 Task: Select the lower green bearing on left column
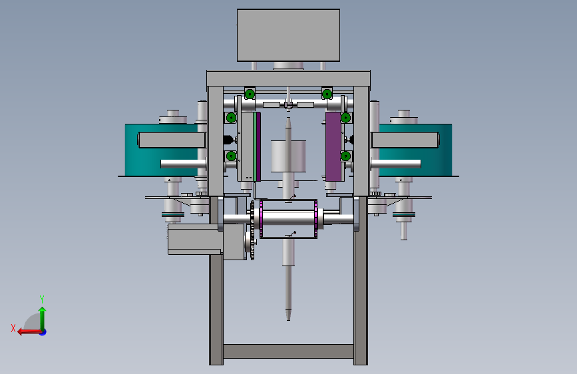tap(231, 156)
